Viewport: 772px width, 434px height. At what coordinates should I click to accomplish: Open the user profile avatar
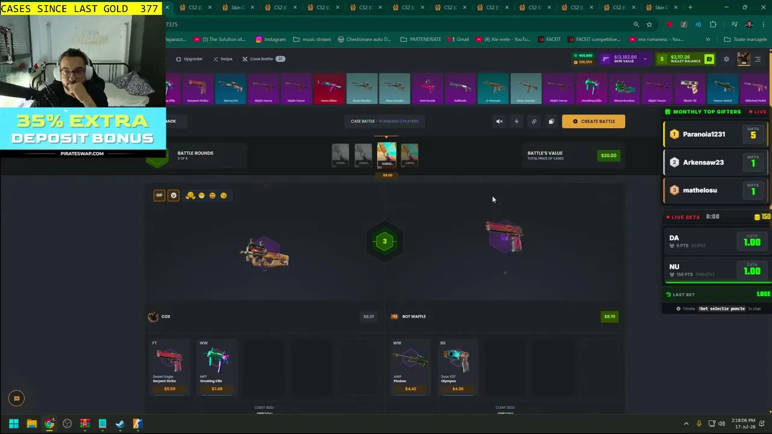(x=743, y=59)
